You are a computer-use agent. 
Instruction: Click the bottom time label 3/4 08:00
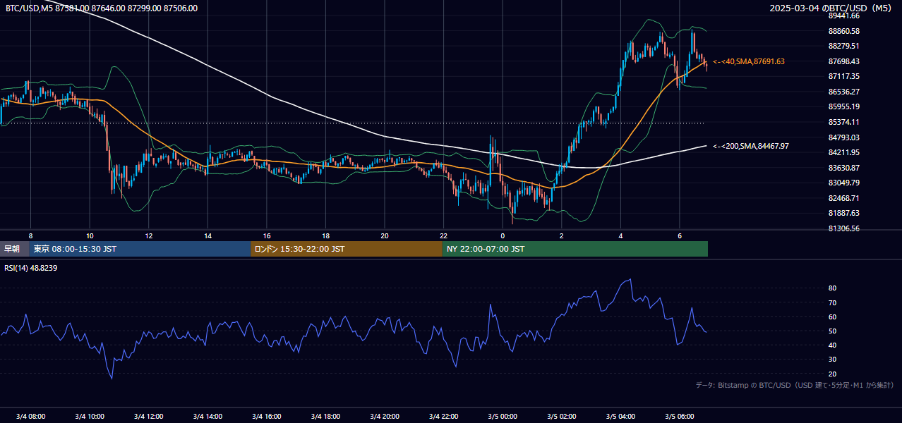click(x=30, y=417)
